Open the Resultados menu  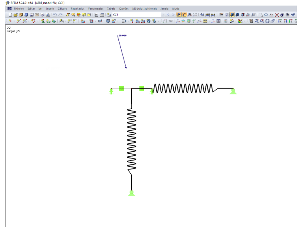click(x=77, y=9)
